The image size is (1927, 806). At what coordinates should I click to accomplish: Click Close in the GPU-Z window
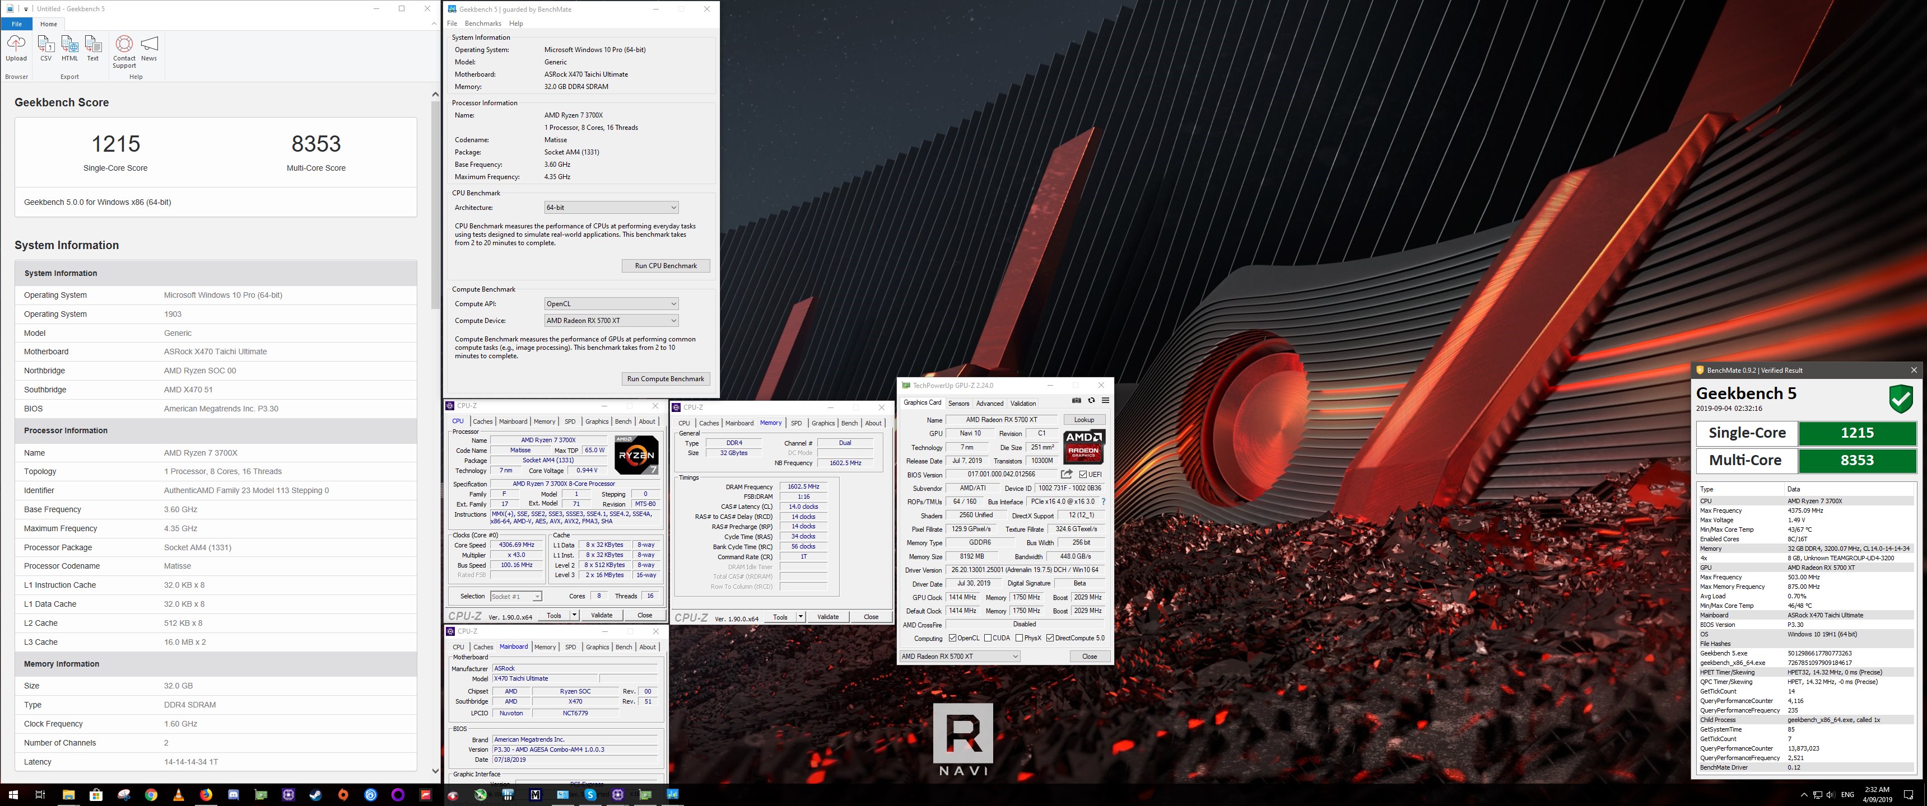pos(1089,656)
